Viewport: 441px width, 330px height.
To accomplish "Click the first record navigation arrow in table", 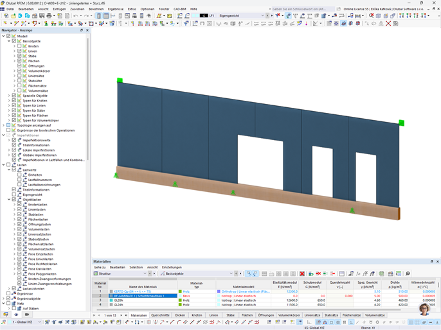I will (x=94, y=315).
